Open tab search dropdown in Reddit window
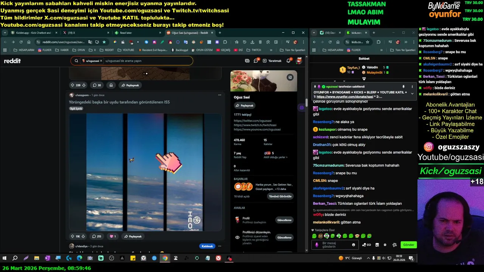 [x=5, y=33]
